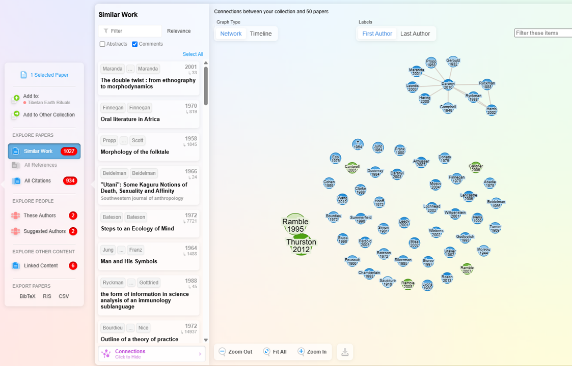Click Select All link
Screen dimensions: 572x366
click(193, 54)
